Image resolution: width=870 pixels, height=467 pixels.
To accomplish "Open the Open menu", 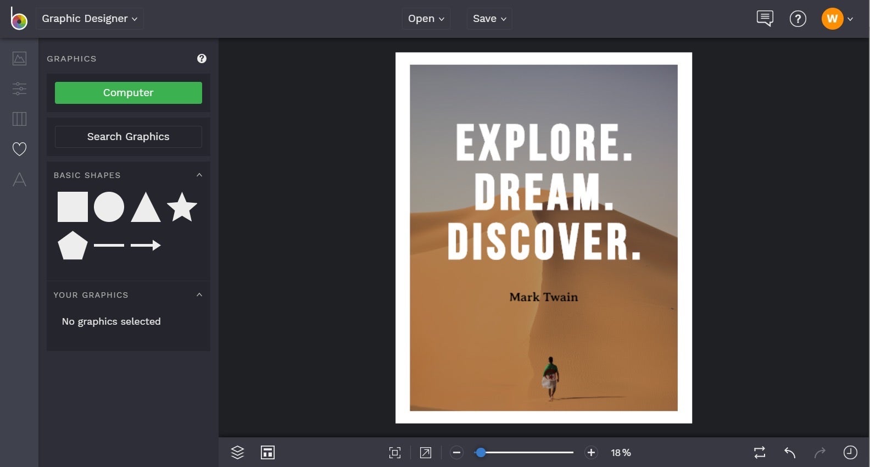I will point(426,19).
